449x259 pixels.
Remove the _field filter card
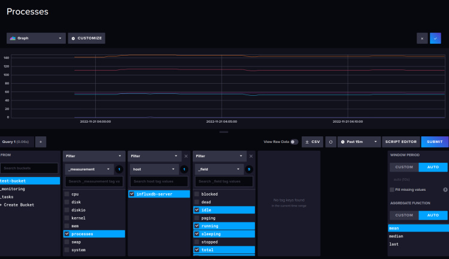click(x=251, y=156)
